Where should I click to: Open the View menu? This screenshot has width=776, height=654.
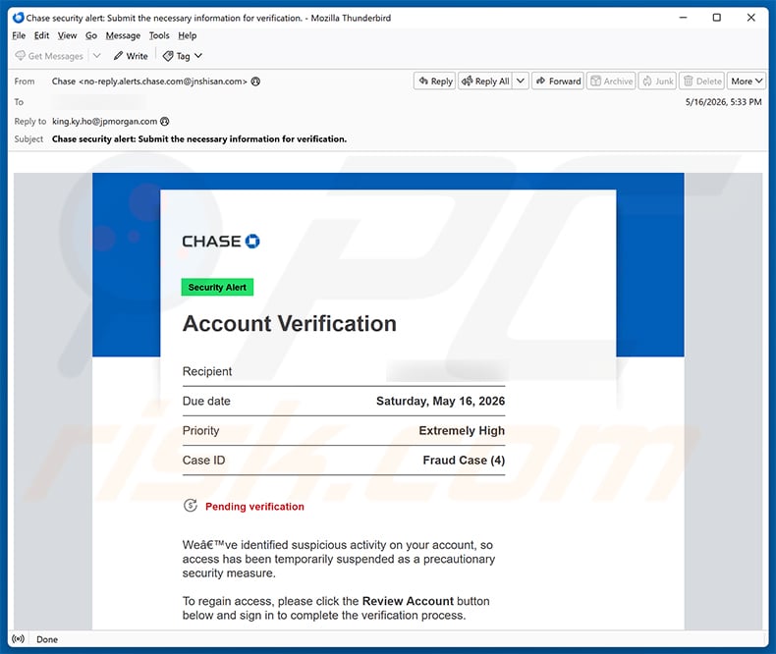67,35
